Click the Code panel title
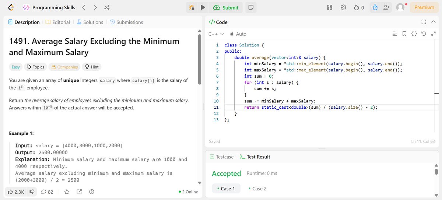Screen dimensions: 442x200 (218, 22)
